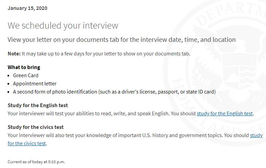Open the "study for the English test" link
Image resolution: width=266 pixels, height=168 pixels.
[225, 113]
